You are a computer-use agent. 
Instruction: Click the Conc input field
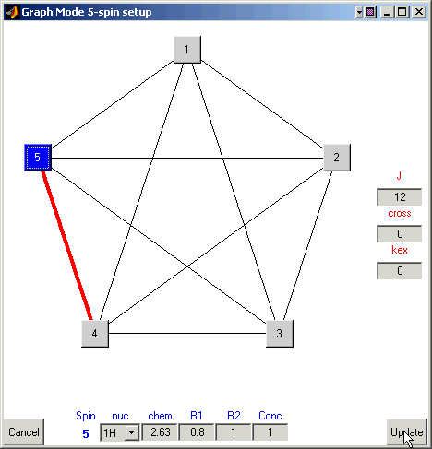click(270, 432)
